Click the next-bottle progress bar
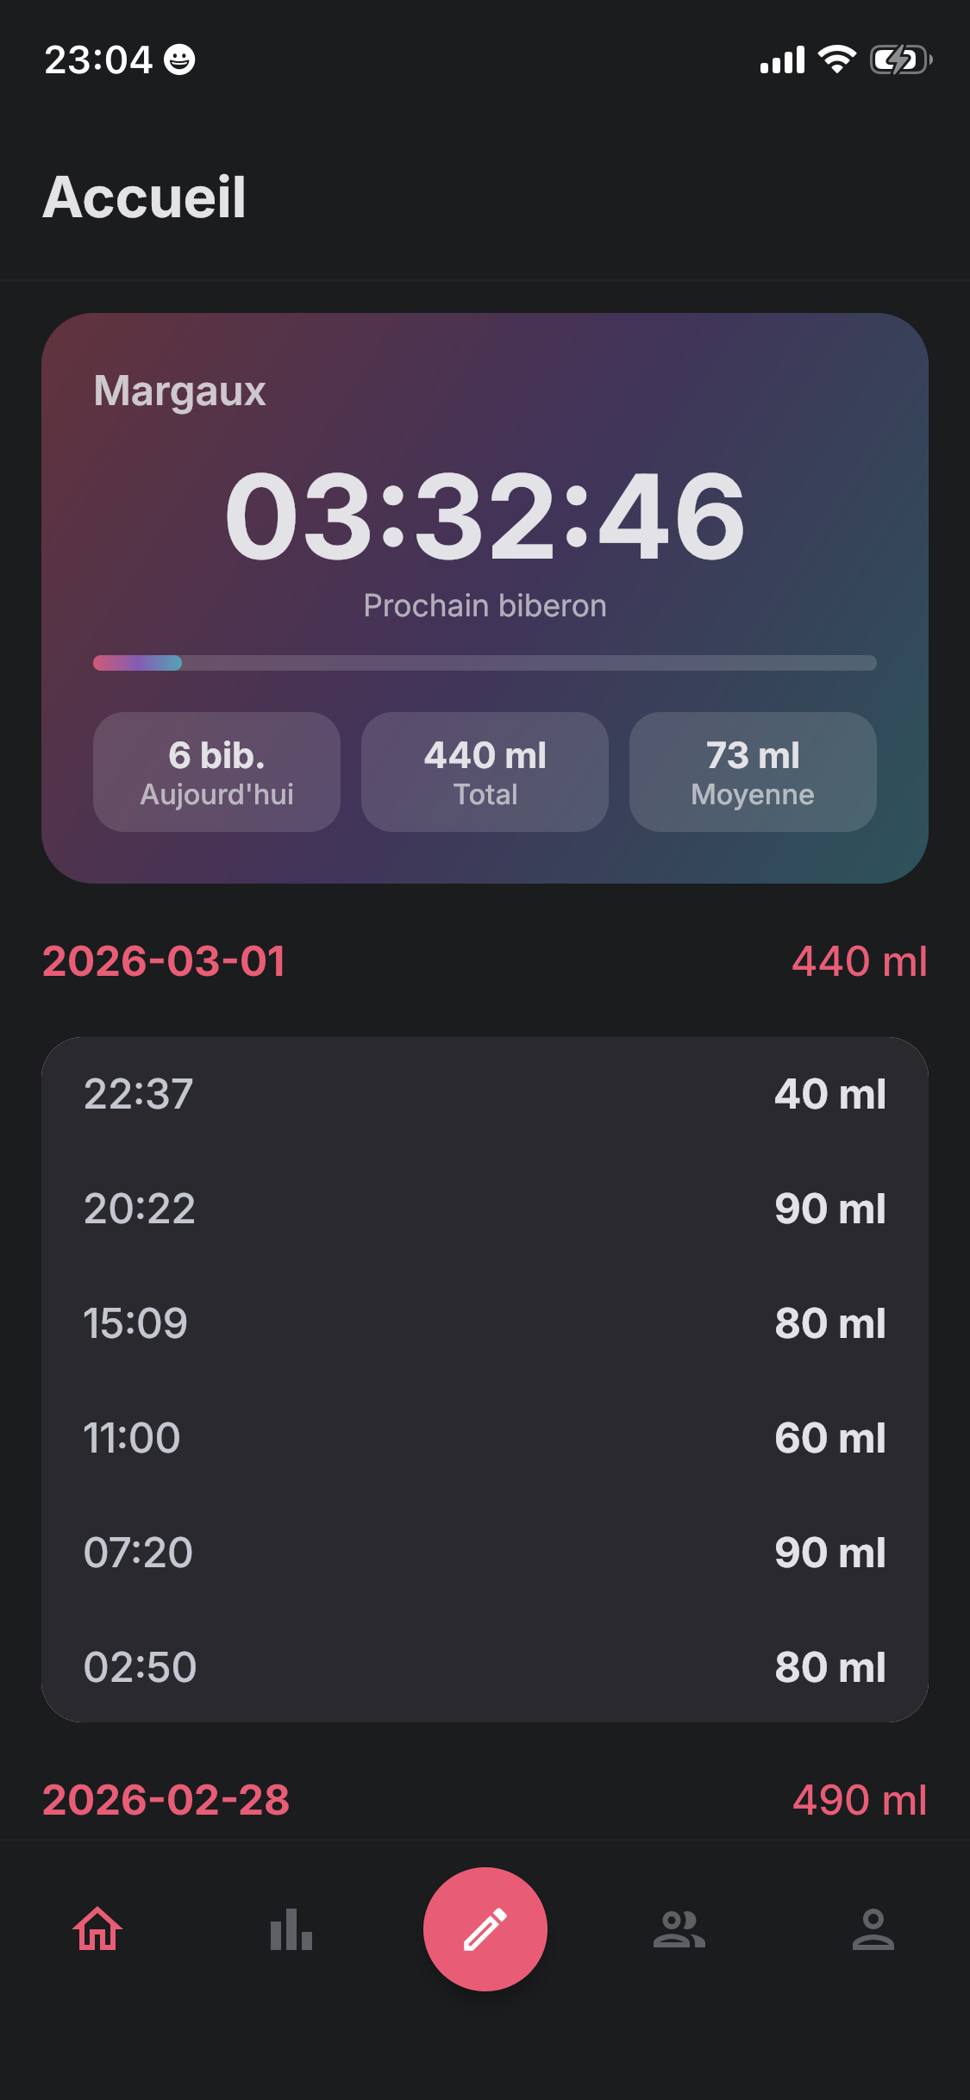The image size is (970, 2100). coord(485,663)
